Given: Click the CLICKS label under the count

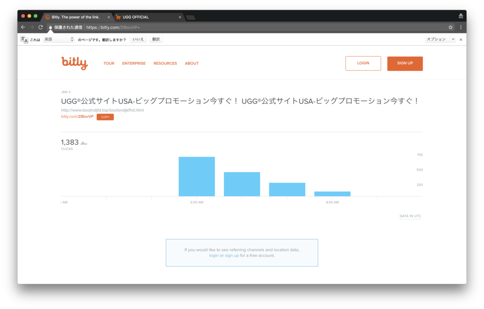Looking at the screenshot, I should click(x=67, y=149).
